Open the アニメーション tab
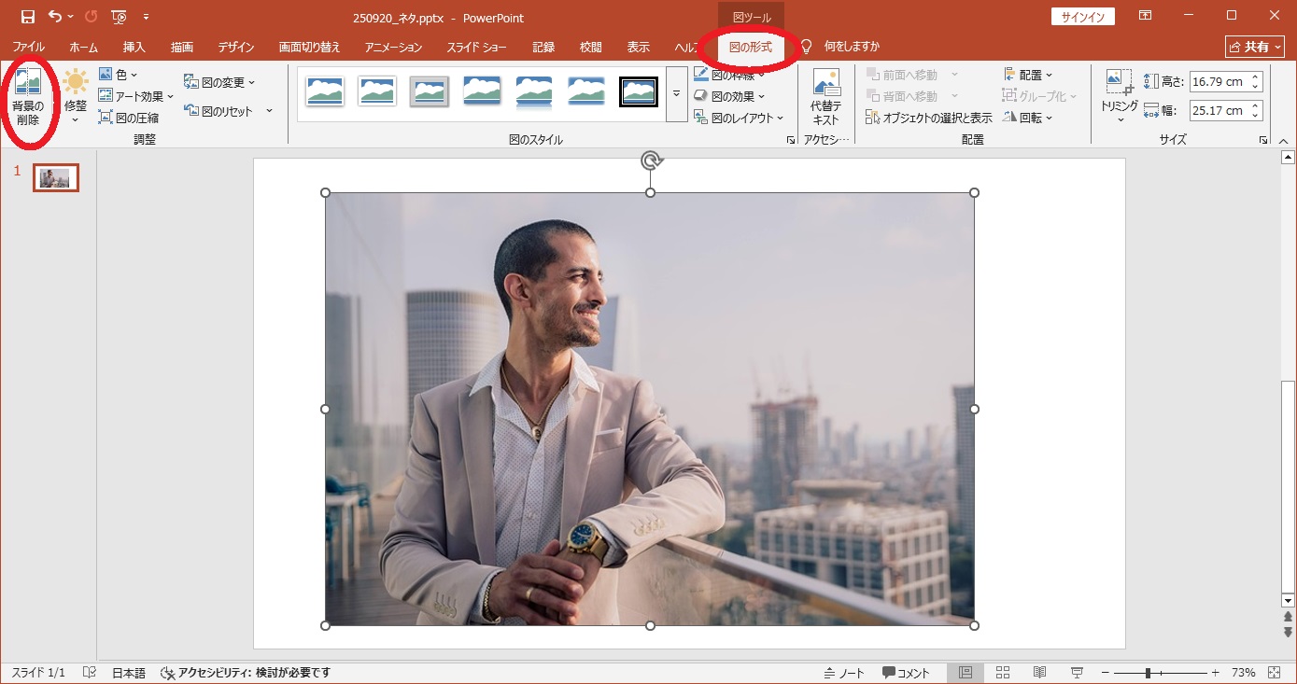The width and height of the screenshot is (1297, 684). tap(393, 47)
